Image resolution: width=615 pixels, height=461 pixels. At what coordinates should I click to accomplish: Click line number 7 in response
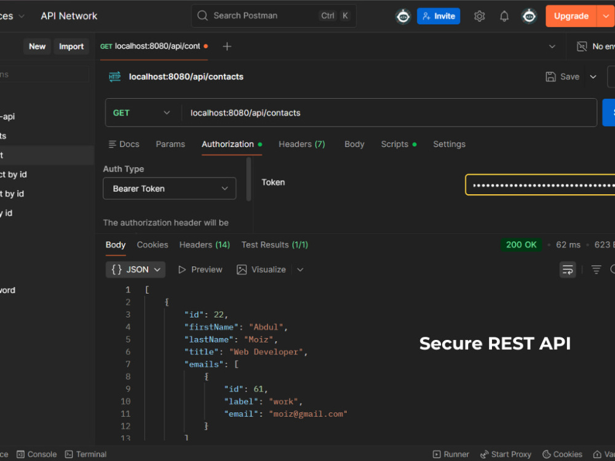click(128, 364)
